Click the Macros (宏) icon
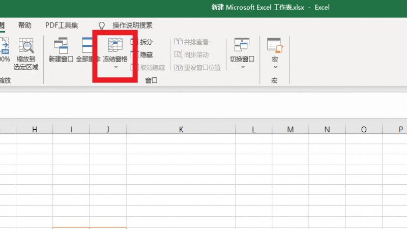The image size is (407, 229). pyautogui.click(x=274, y=45)
